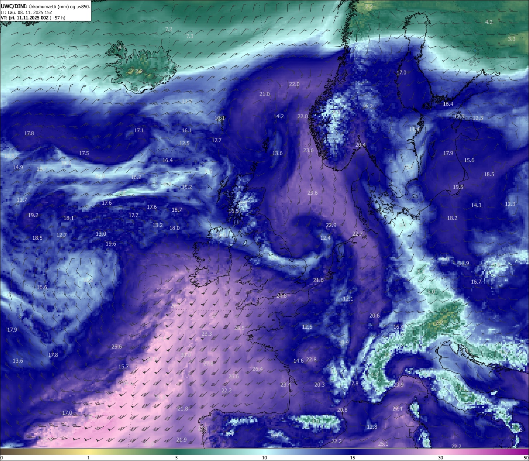Click the '16.2' map value
This screenshot has width=529, height=461.
136,177
